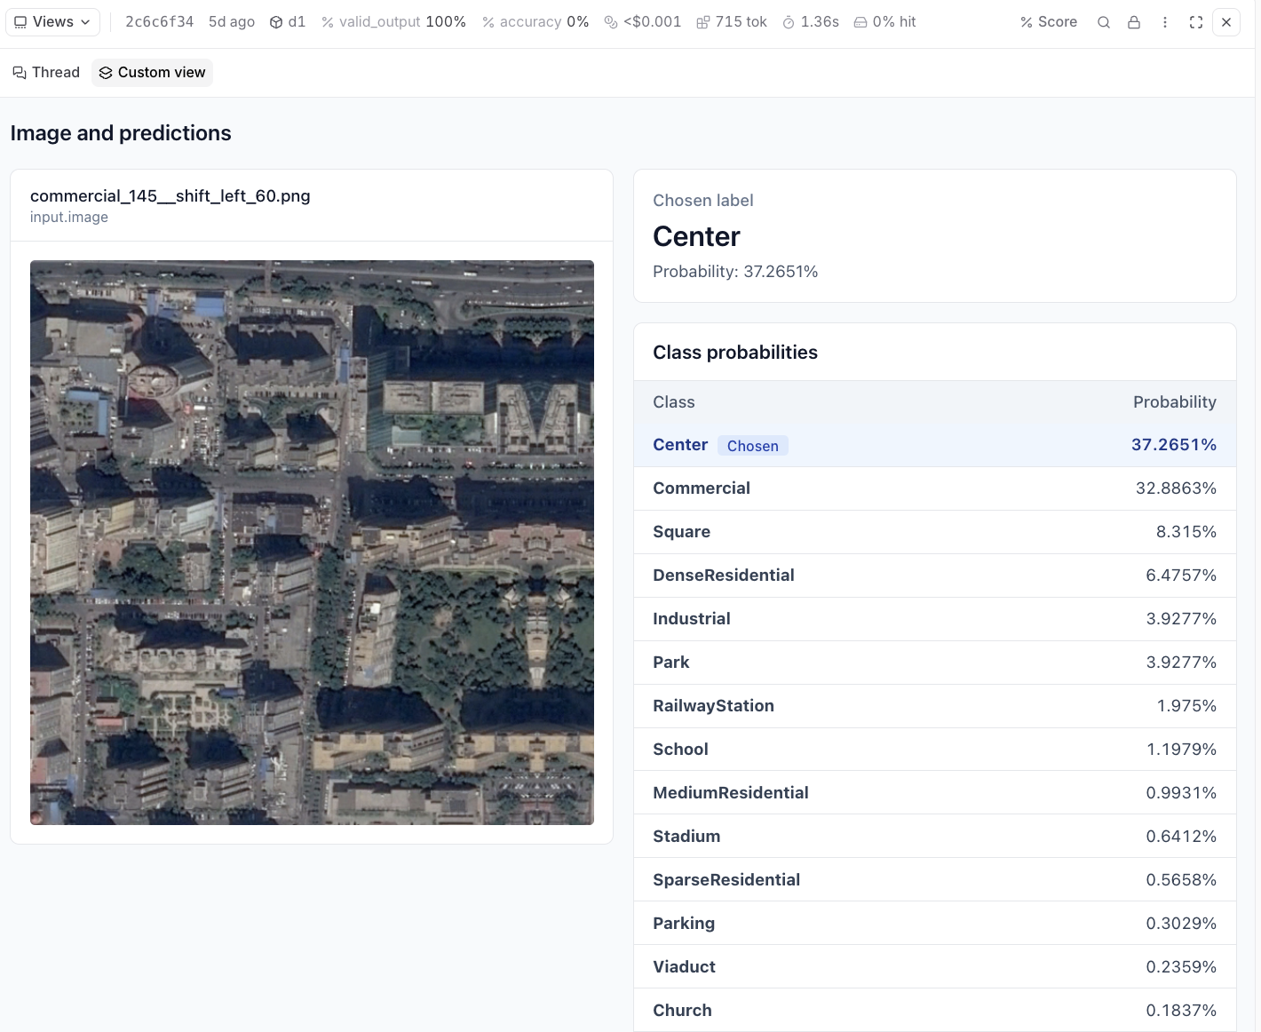Select the Stadium class row
The image size is (1261, 1032).
coord(934,837)
